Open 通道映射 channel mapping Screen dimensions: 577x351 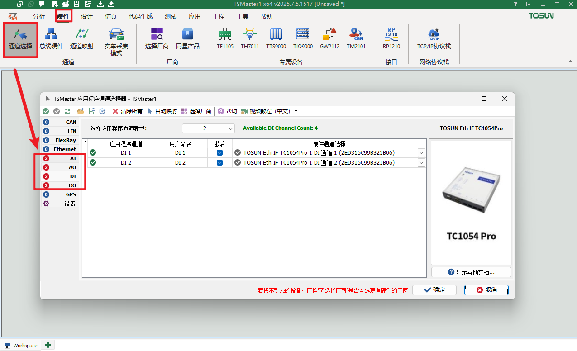pyautogui.click(x=82, y=39)
